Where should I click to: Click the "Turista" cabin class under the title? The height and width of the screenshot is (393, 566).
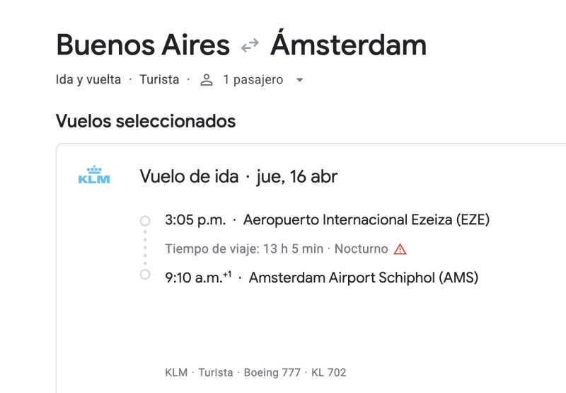click(x=159, y=80)
